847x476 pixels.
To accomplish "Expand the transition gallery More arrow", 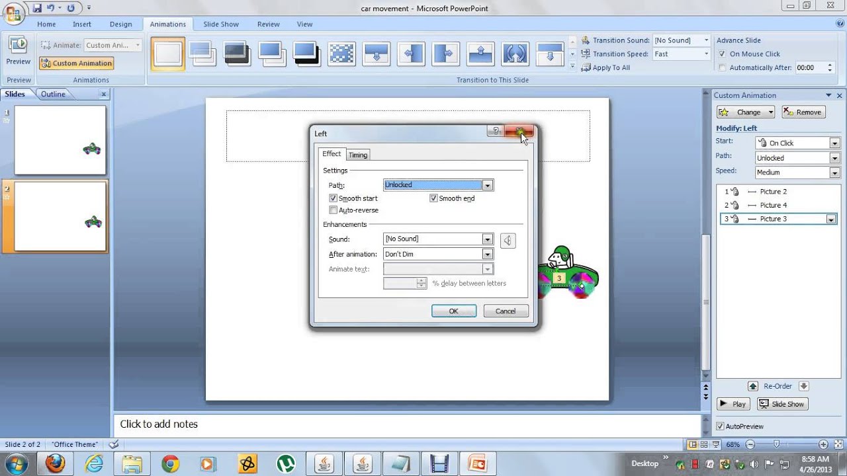I will coord(572,66).
